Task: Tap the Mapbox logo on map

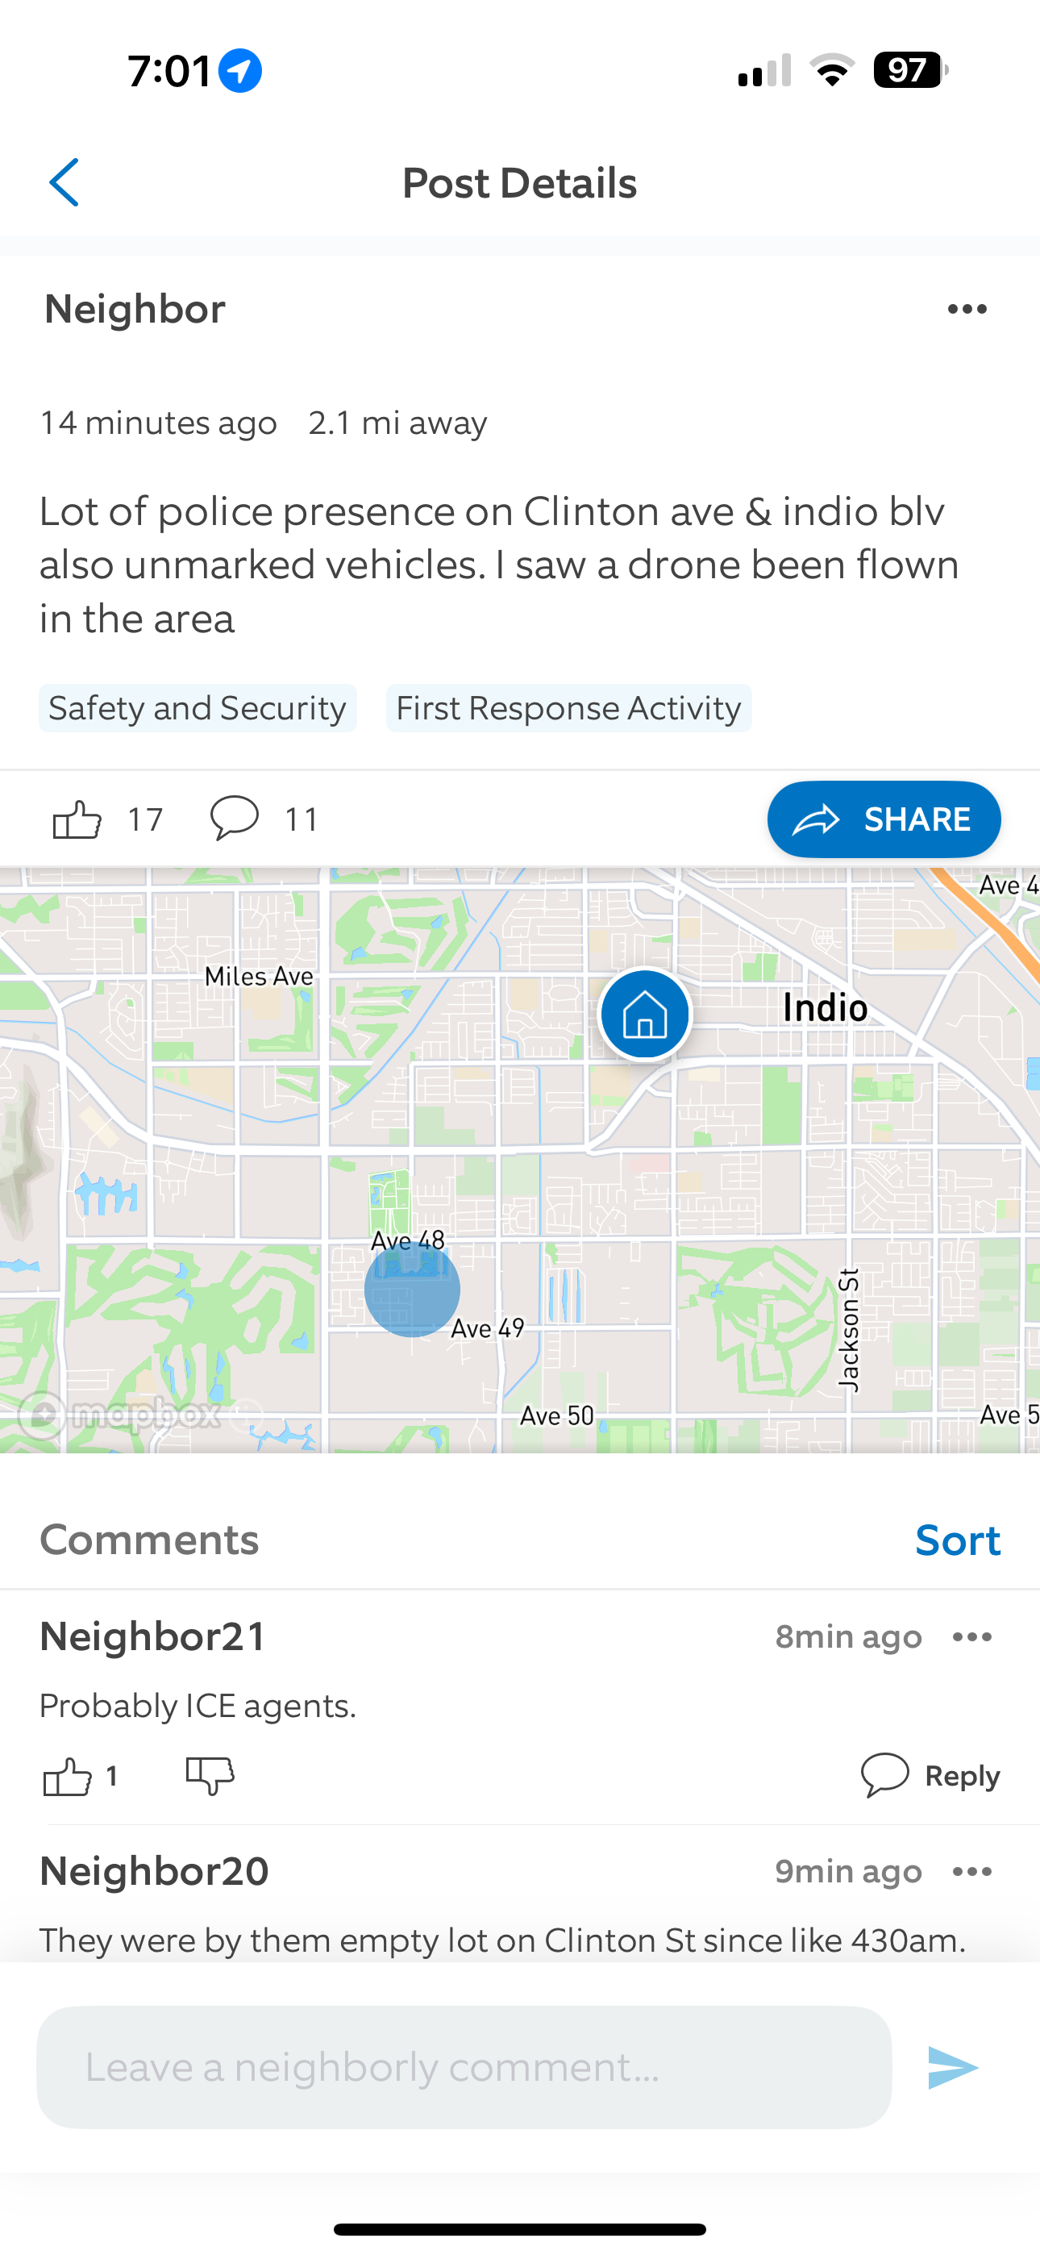Action: (x=122, y=1413)
